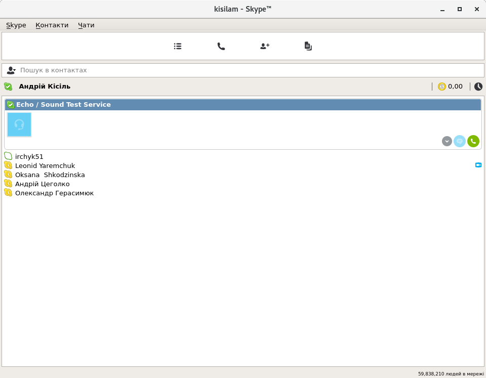Image resolution: width=486 pixels, height=378 pixels.
Task: Click Echo Sound Test Service avatar thumbnail
Action: tap(19, 124)
